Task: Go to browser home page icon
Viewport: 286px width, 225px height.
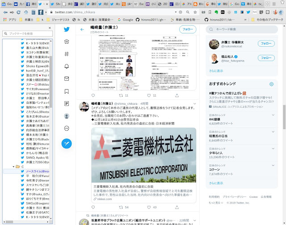Action: coord(26,12)
